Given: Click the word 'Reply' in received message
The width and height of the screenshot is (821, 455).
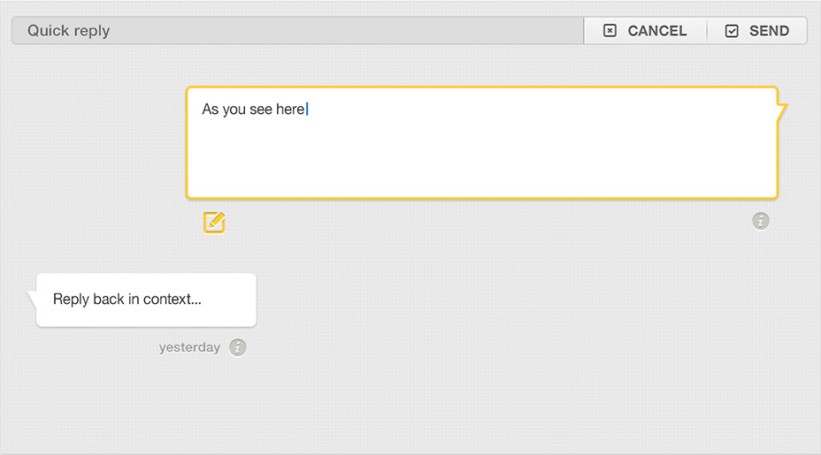Looking at the screenshot, I should pyautogui.click(x=71, y=300).
